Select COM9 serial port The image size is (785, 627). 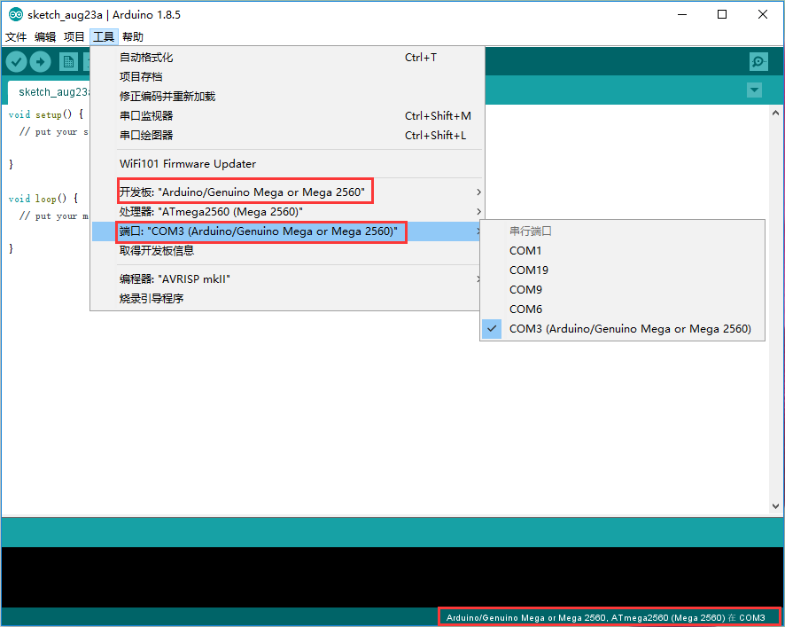[x=622, y=290]
